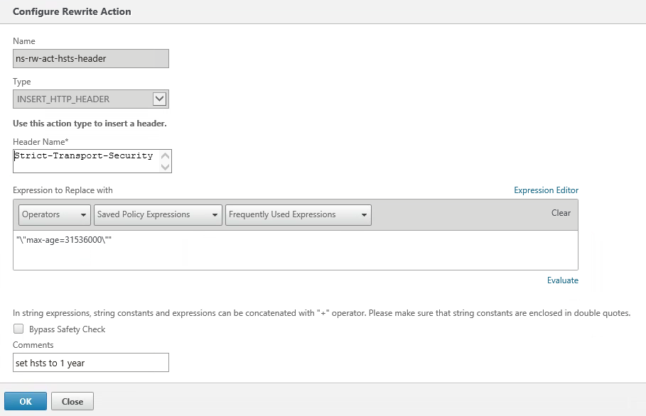Click the 'Configure Rewrite Action' title

pos(72,11)
